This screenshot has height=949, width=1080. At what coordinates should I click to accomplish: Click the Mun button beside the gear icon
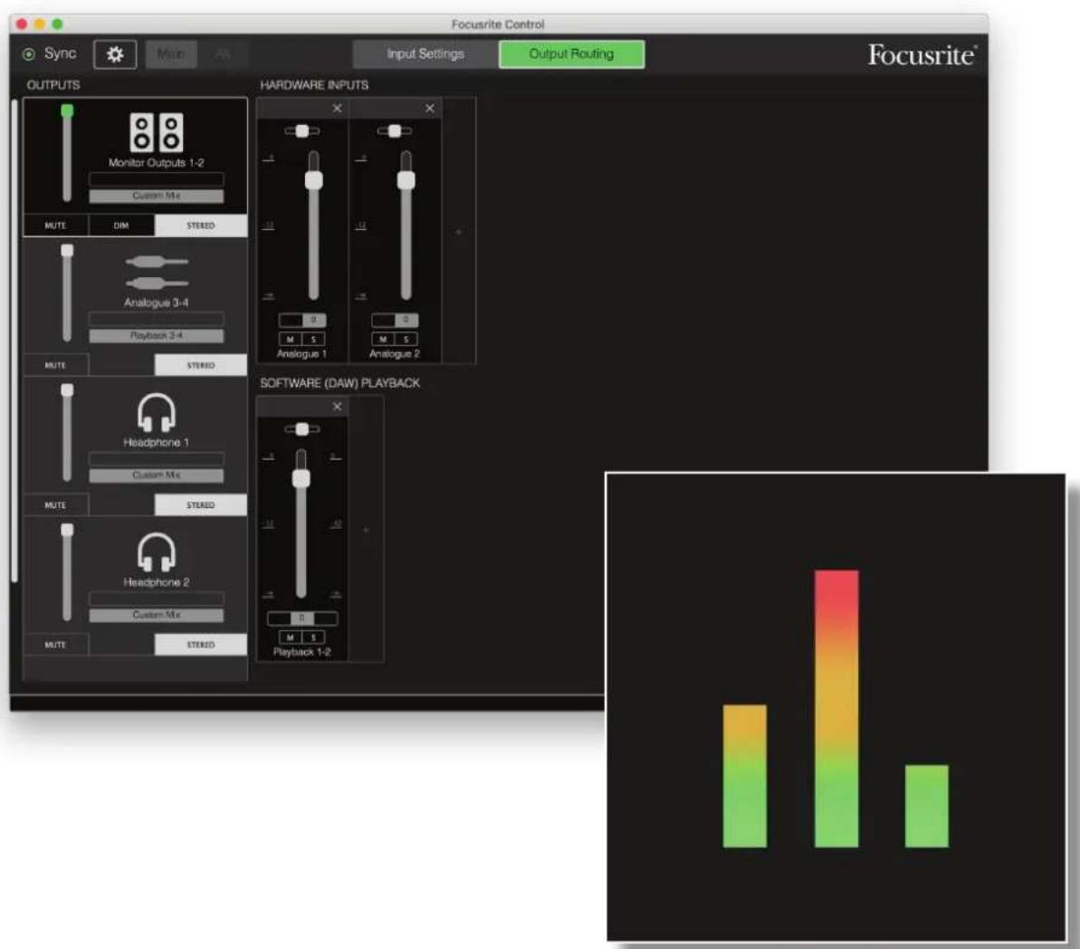coord(171,53)
